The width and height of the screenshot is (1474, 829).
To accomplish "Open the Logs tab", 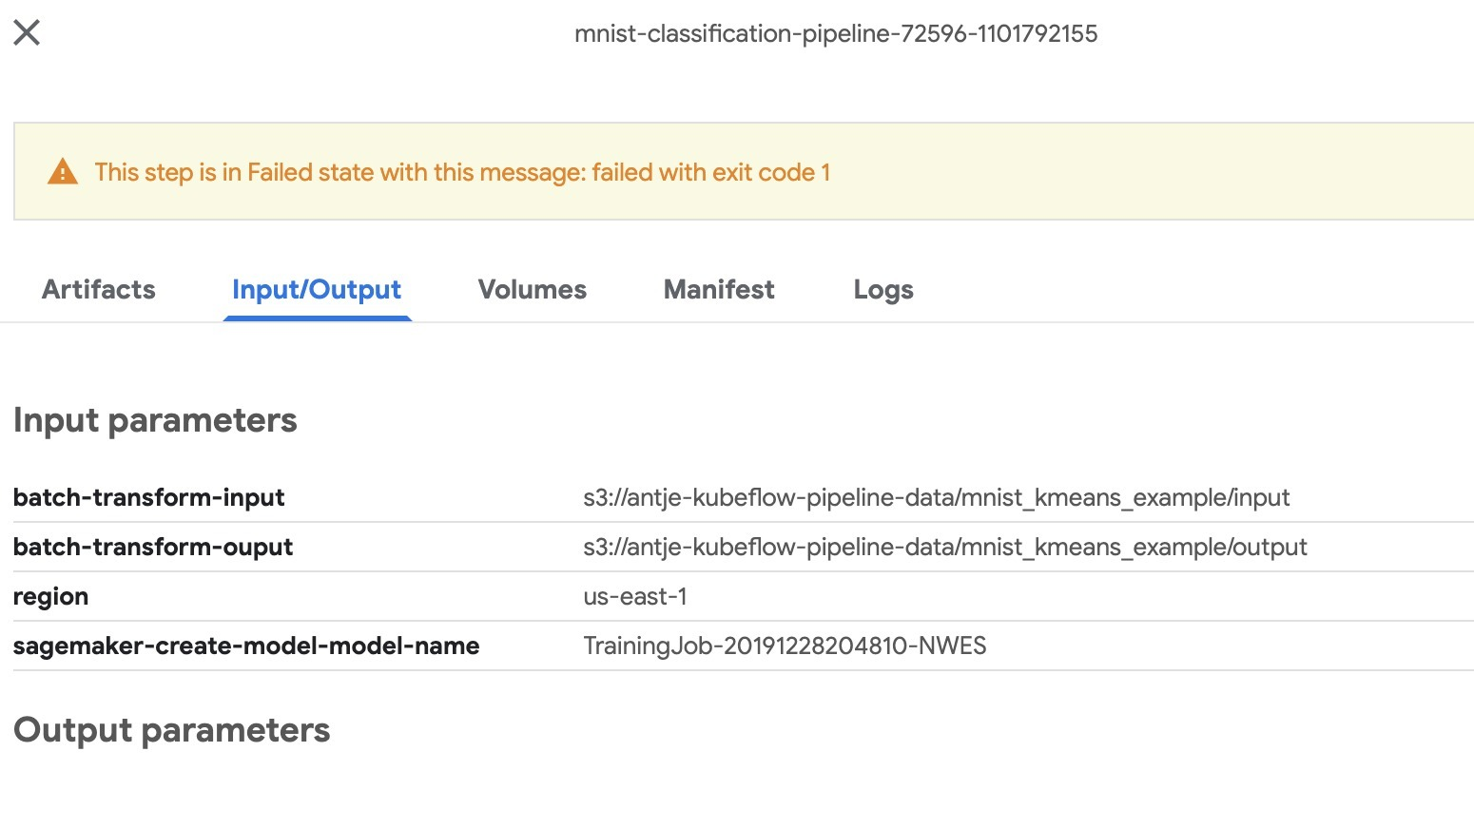I will 882,289.
